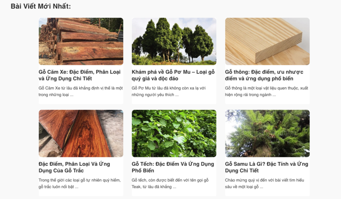Click excerpt 'Chào mừng quý vị đến với bài viết'
The width and height of the screenshot is (341, 199).
(x=264, y=183)
